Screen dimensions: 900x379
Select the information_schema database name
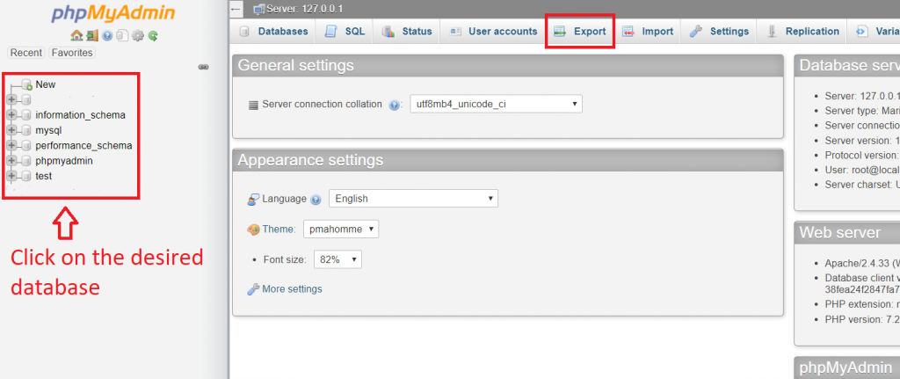pos(80,115)
